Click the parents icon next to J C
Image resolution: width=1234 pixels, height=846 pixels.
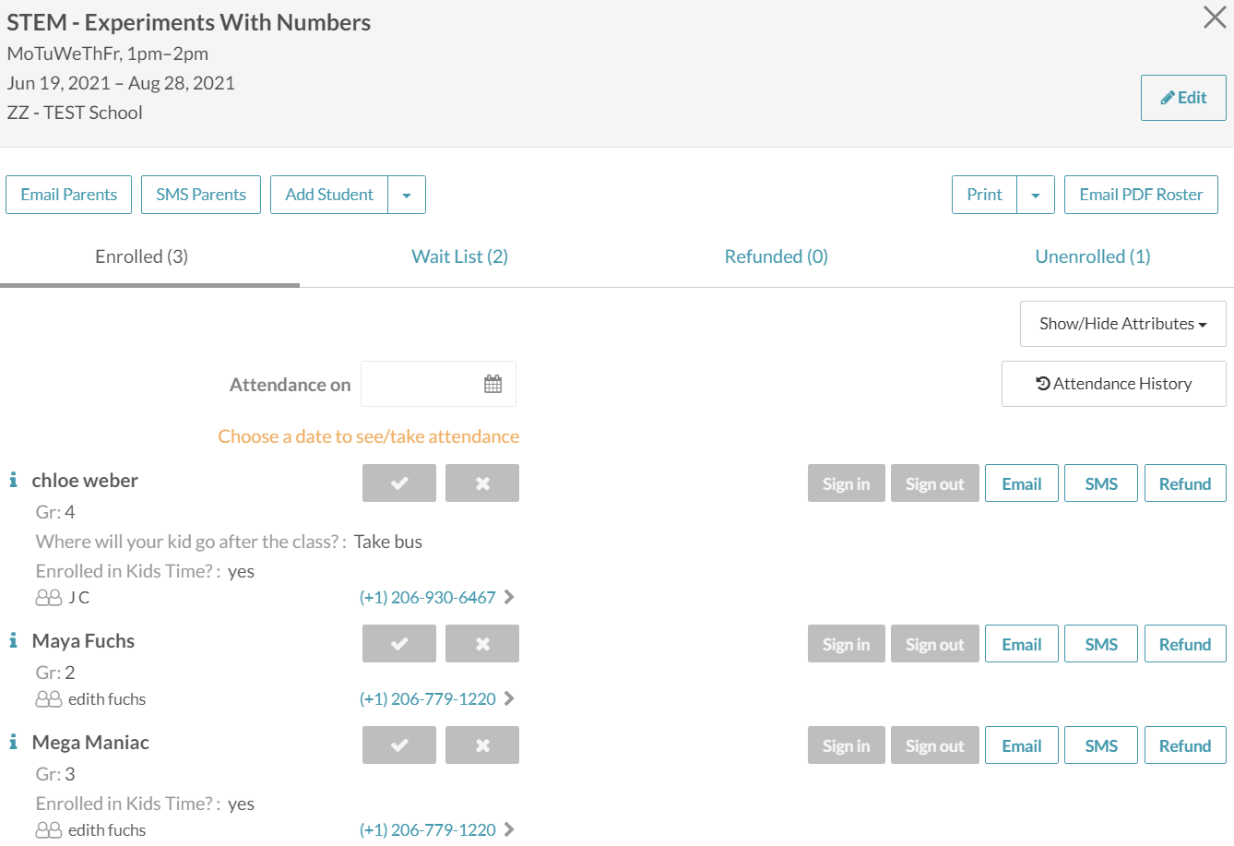tap(48, 598)
